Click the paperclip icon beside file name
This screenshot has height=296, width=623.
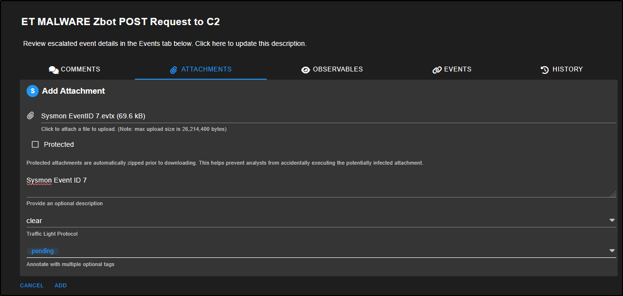(x=30, y=116)
